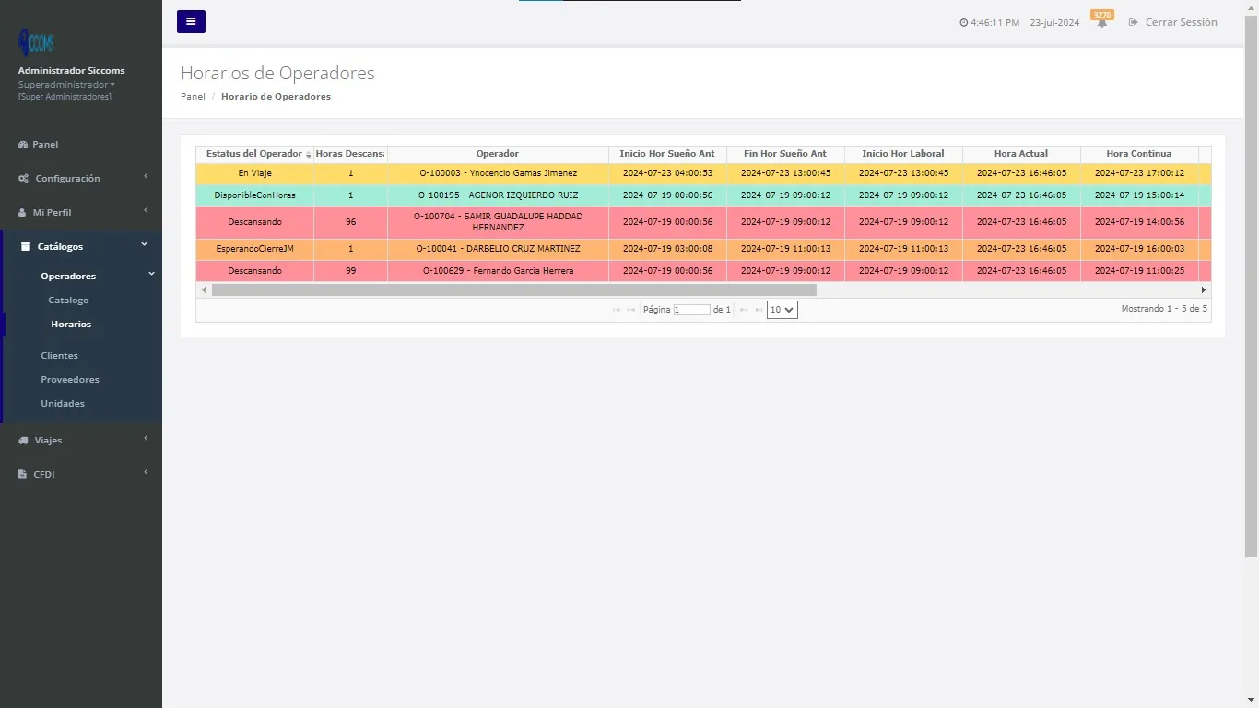The image size is (1259, 708).
Task: Open the Clientes catalog menu item
Action: (x=59, y=355)
